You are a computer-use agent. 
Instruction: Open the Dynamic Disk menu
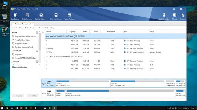[x=43, y=28]
